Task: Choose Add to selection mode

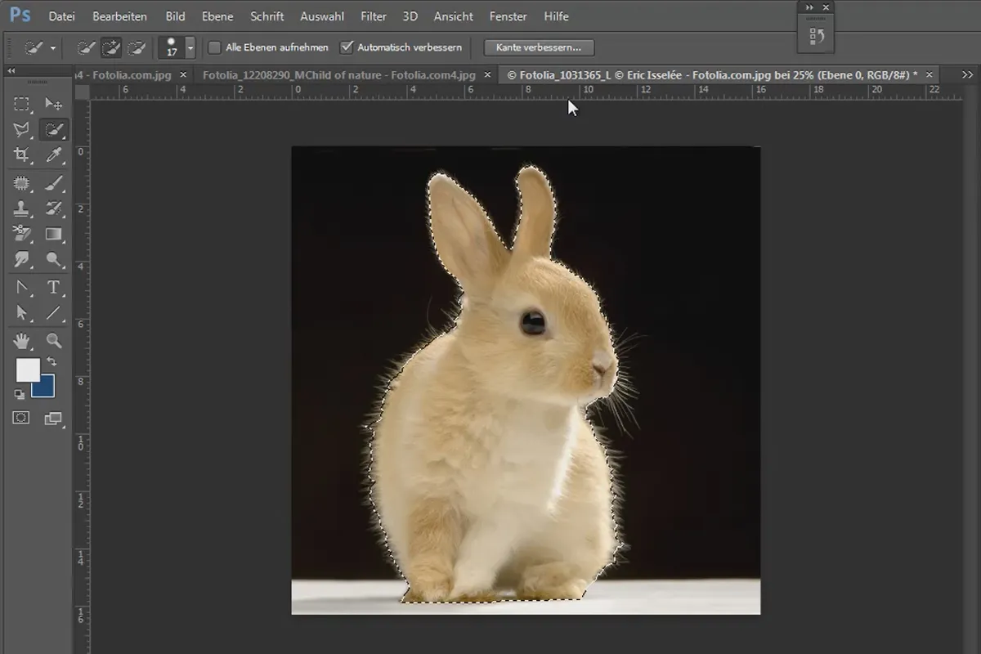Action: (111, 47)
